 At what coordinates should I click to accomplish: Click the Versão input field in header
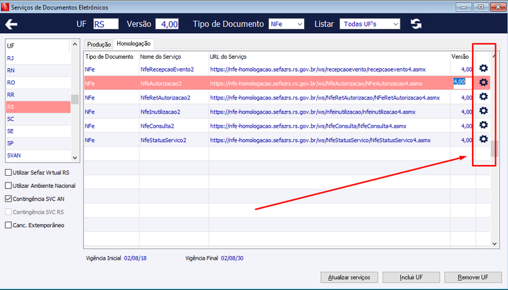pos(167,24)
